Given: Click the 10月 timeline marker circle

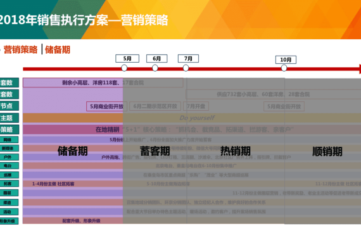Looking at the screenshot, I should pyautogui.click(x=284, y=68).
